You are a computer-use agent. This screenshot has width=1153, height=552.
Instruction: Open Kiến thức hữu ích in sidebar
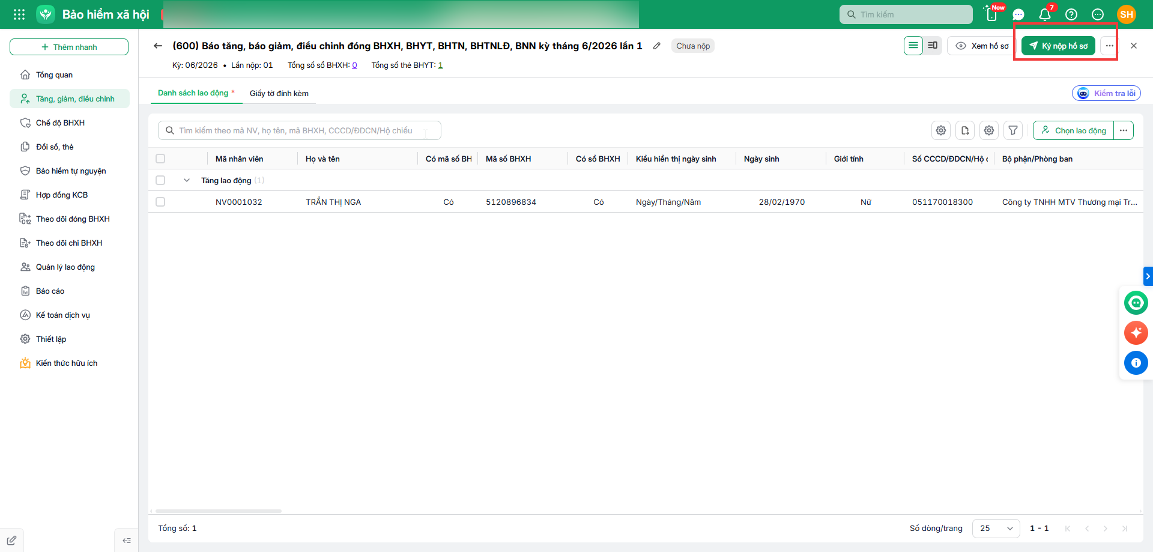[x=70, y=363]
